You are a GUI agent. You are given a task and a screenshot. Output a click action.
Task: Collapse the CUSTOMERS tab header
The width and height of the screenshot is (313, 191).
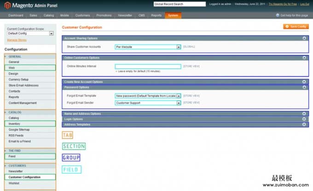[x=30, y=165]
